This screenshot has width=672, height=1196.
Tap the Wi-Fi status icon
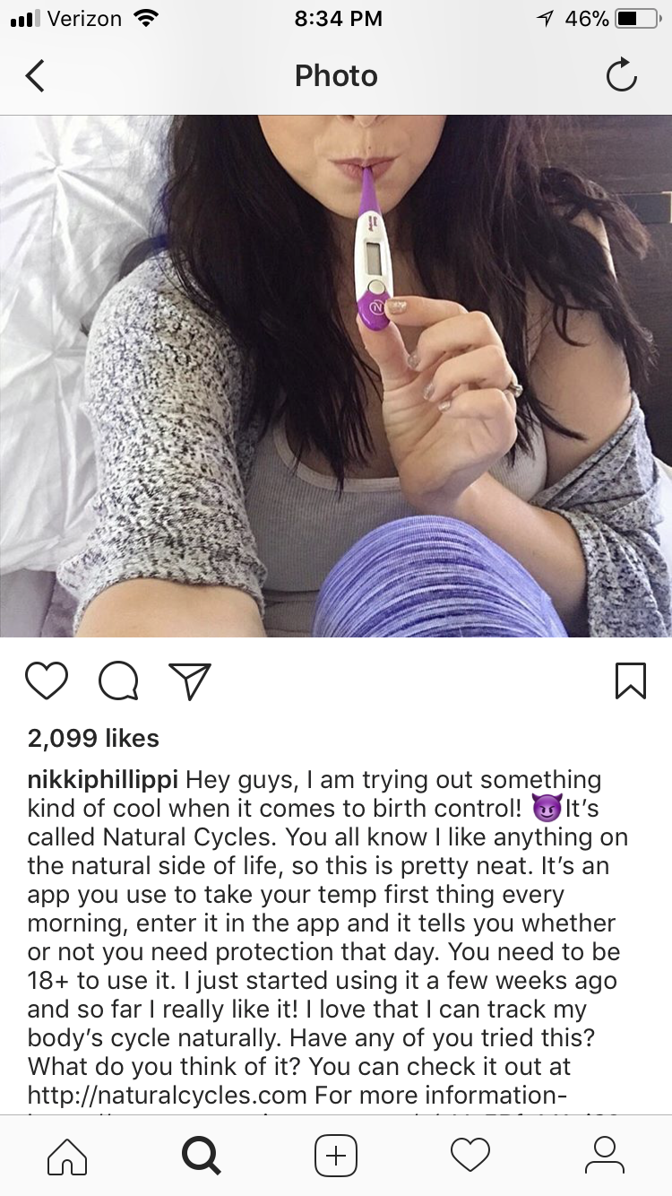(143, 18)
